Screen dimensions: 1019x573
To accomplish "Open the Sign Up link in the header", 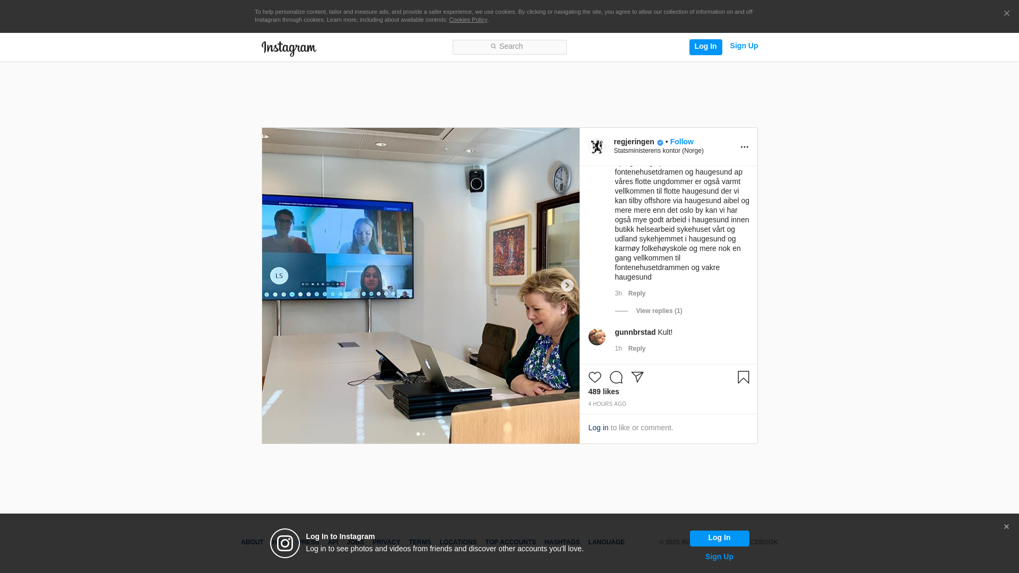I will 744,46.
